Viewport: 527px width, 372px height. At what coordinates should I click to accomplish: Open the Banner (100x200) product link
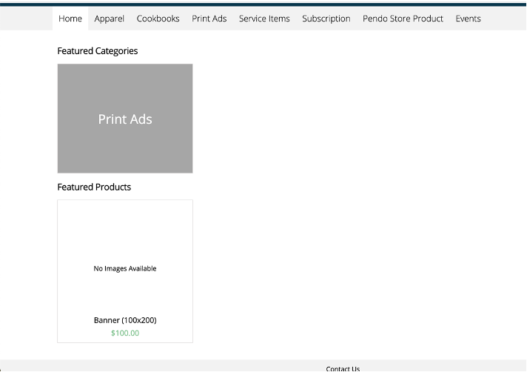(125, 320)
